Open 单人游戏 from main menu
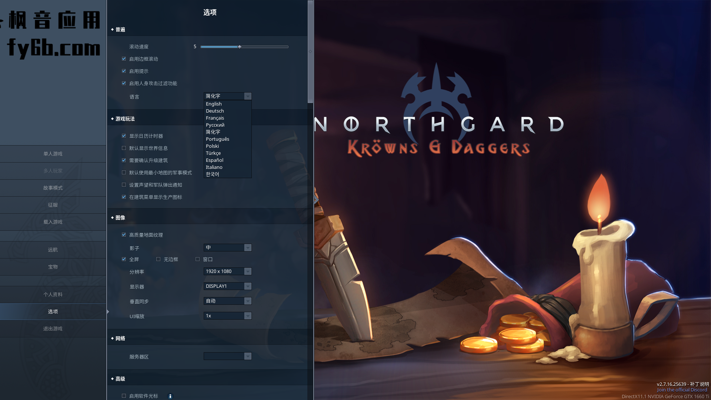This screenshot has height=400, width=711. click(53, 154)
